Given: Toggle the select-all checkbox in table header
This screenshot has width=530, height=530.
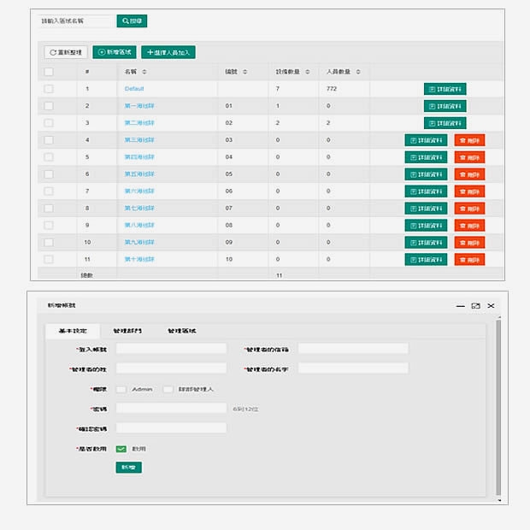Looking at the screenshot, I should tap(49, 72).
